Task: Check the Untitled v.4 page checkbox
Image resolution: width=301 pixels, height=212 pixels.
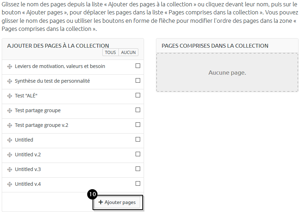Action: pos(138,184)
